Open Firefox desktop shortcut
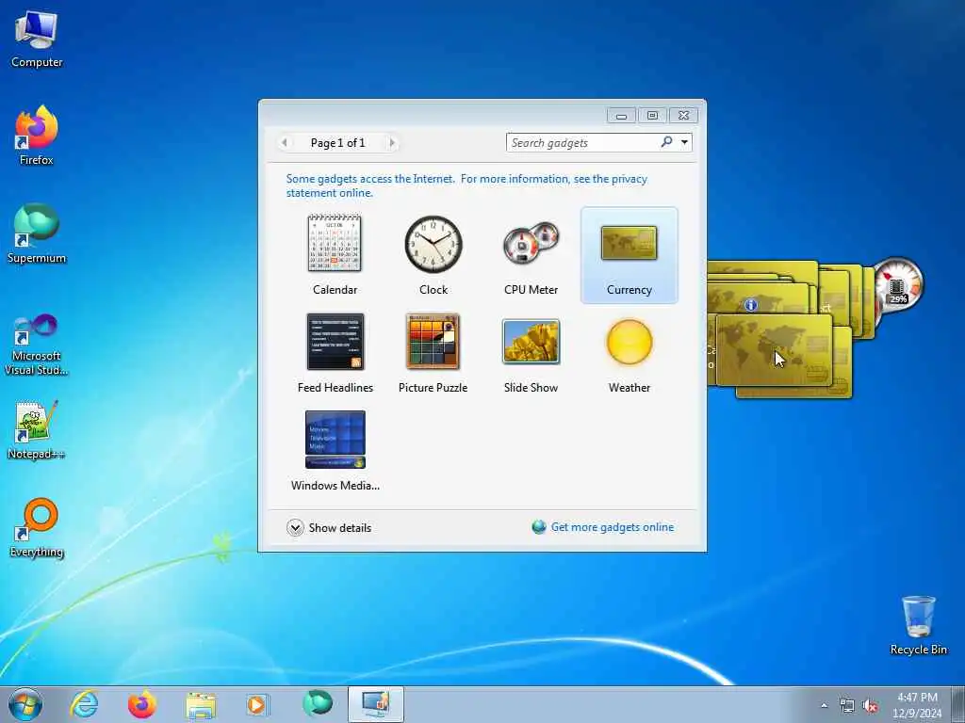Viewport: 965px width, 723px height. coord(37,136)
